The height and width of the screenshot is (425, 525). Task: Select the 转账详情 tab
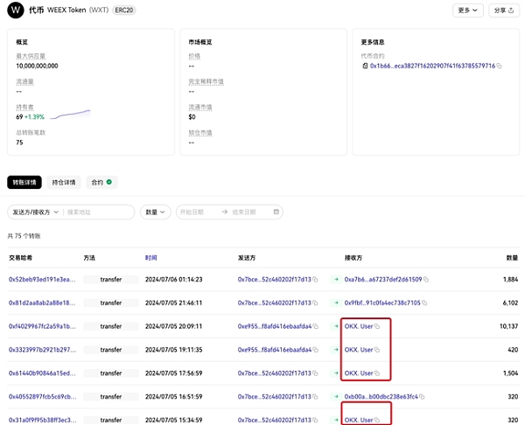point(24,183)
